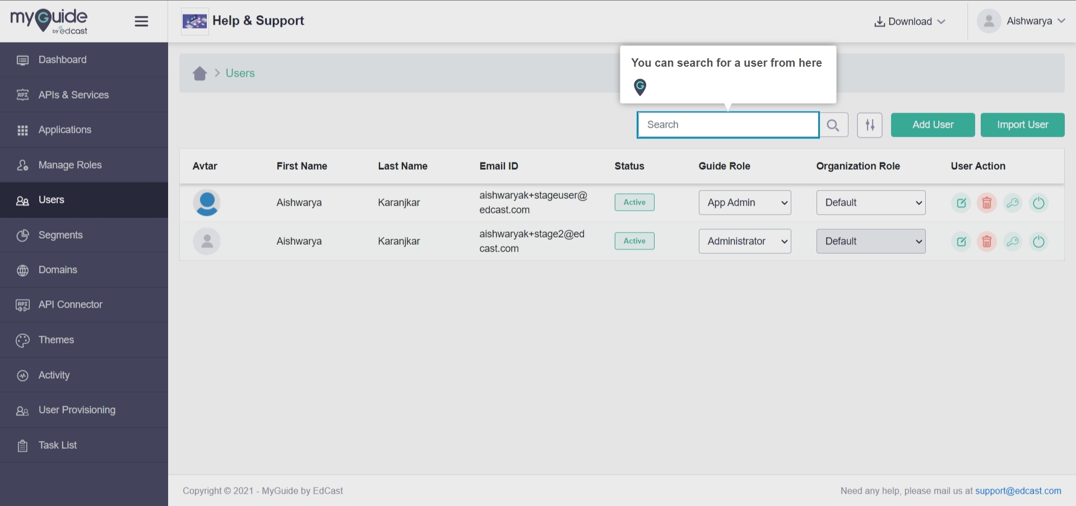Click key icon for aishwaryak+stage2 user

pyautogui.click(x=1013, y=242)
